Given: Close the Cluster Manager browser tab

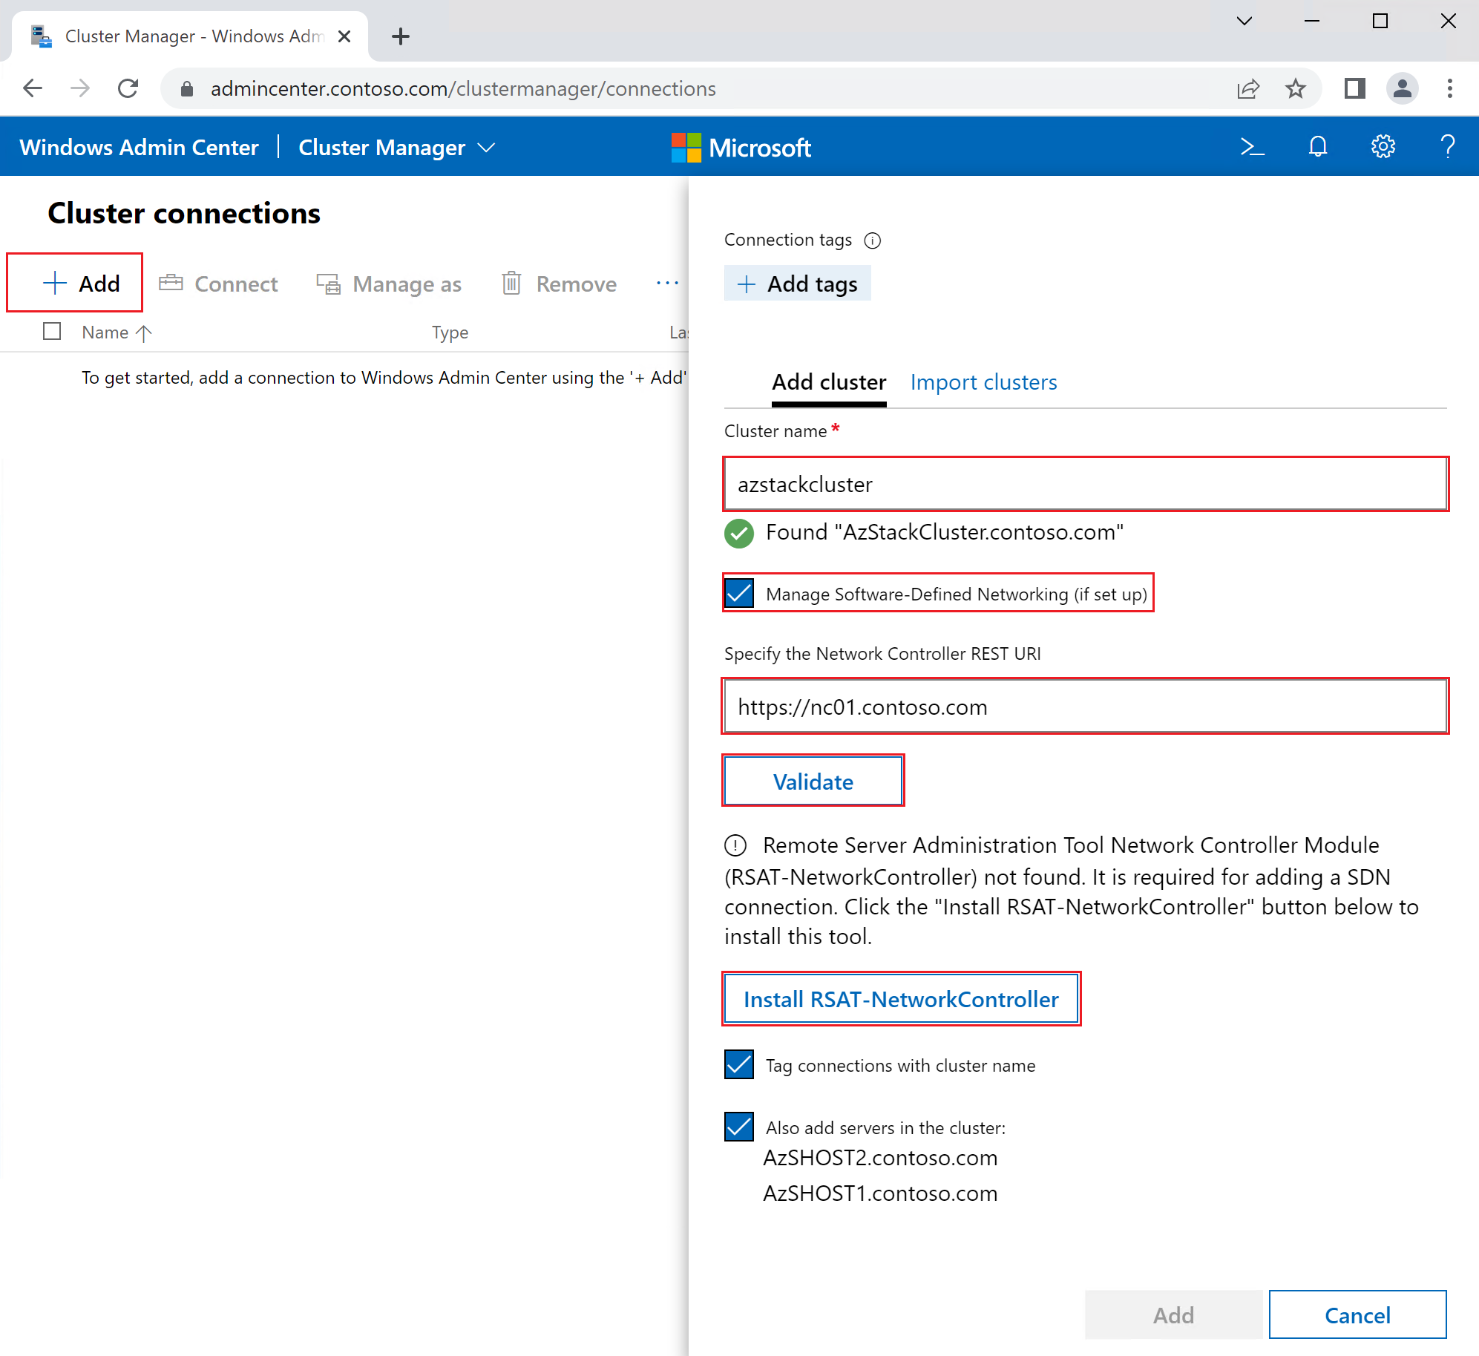Looking at the screenshot, I should pos(344,36).
